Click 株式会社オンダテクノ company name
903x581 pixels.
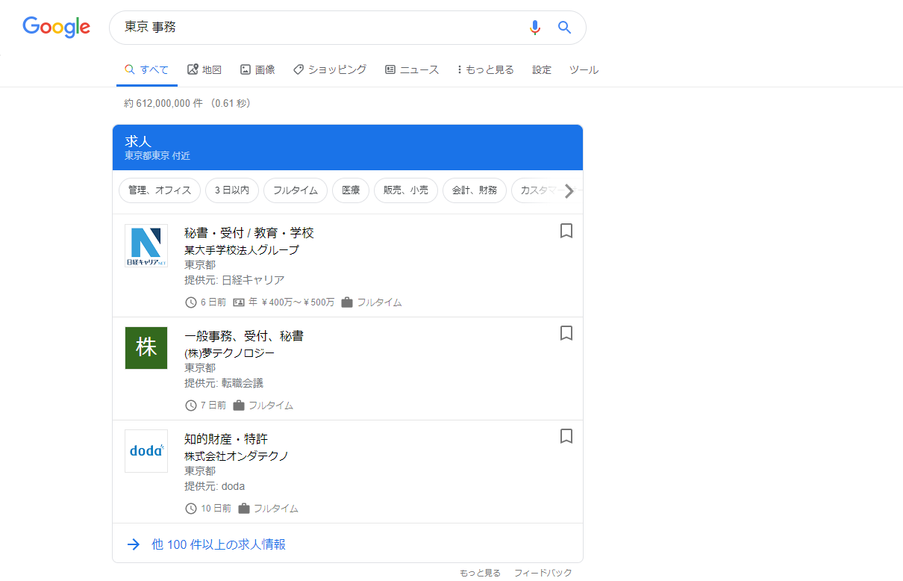237,456
